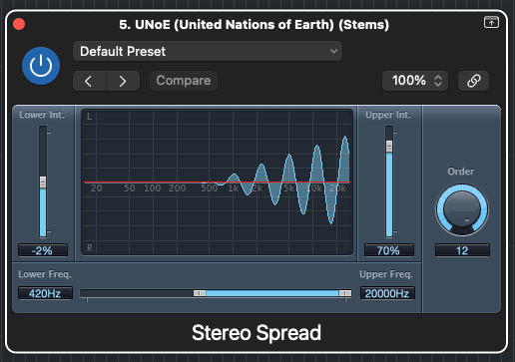Image resolution: width=515 pixels, height=362 pixels.
Task: Click the '100' frequency axis label
Action: click(153, 188)
